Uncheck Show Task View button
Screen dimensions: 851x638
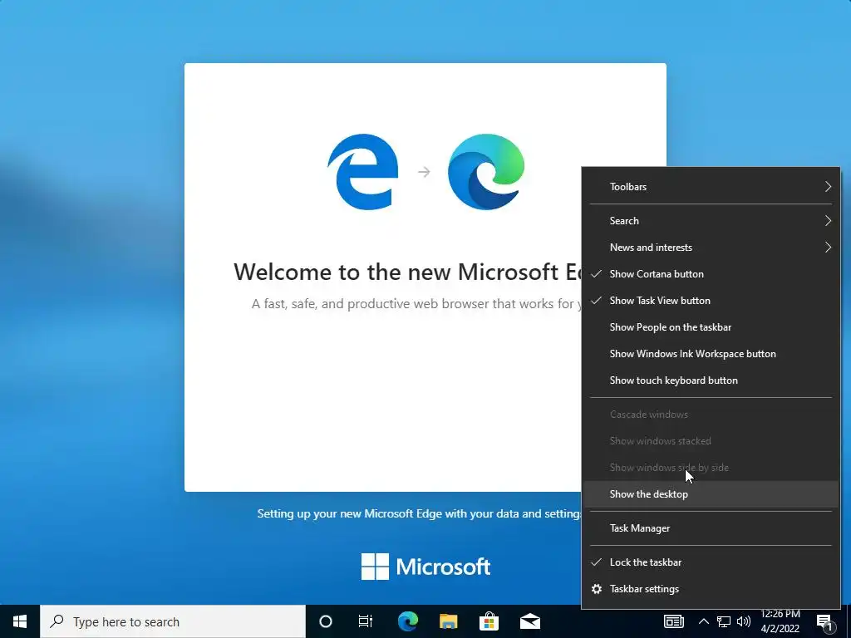pos(711,301)
